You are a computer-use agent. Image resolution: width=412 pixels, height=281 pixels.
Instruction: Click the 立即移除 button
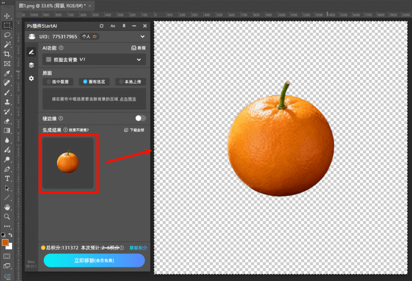[x=94, y=260]
